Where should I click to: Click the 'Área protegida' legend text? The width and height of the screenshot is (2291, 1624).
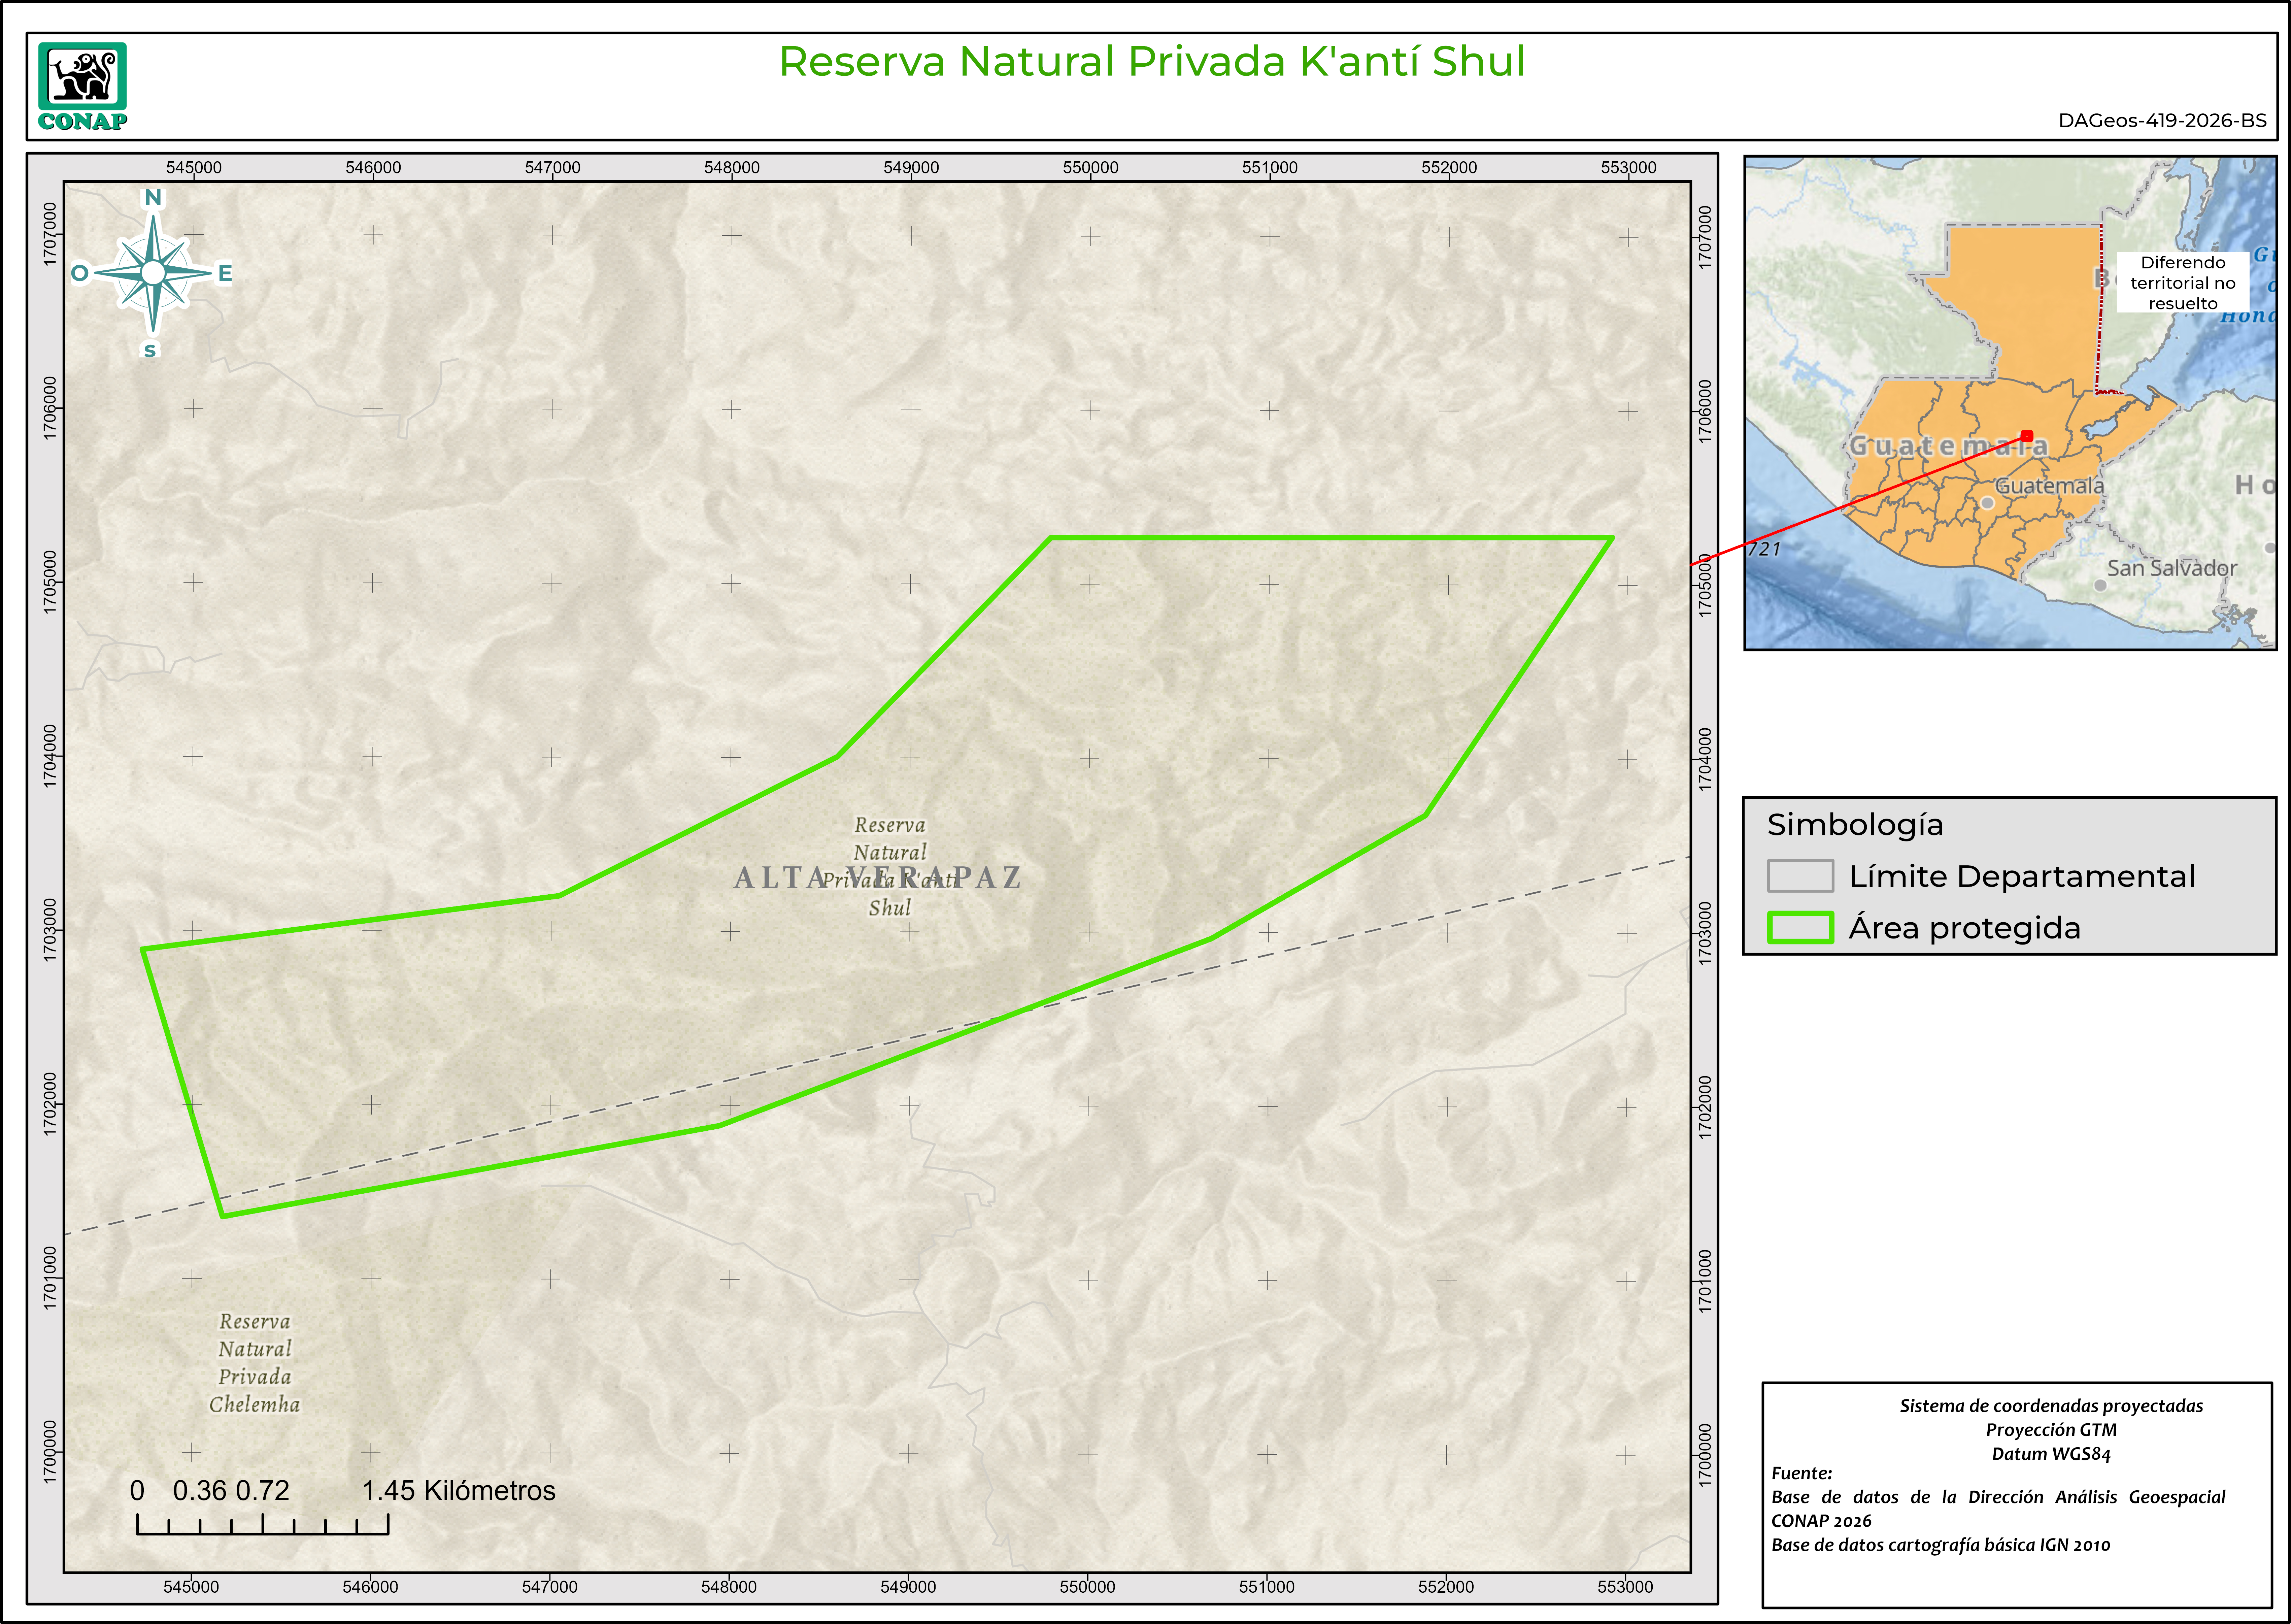click(x=1964, y=928)
